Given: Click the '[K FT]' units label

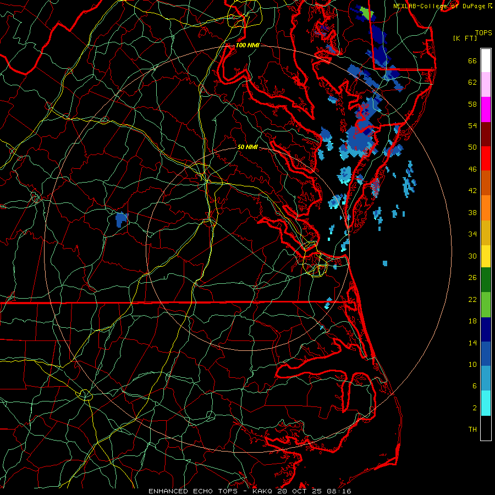Looking at the screenshot, I should point(465,38).
